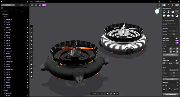Toggle visibility dot of Extruded.001
The image size is (180, 97).
(x=28, y=19)
